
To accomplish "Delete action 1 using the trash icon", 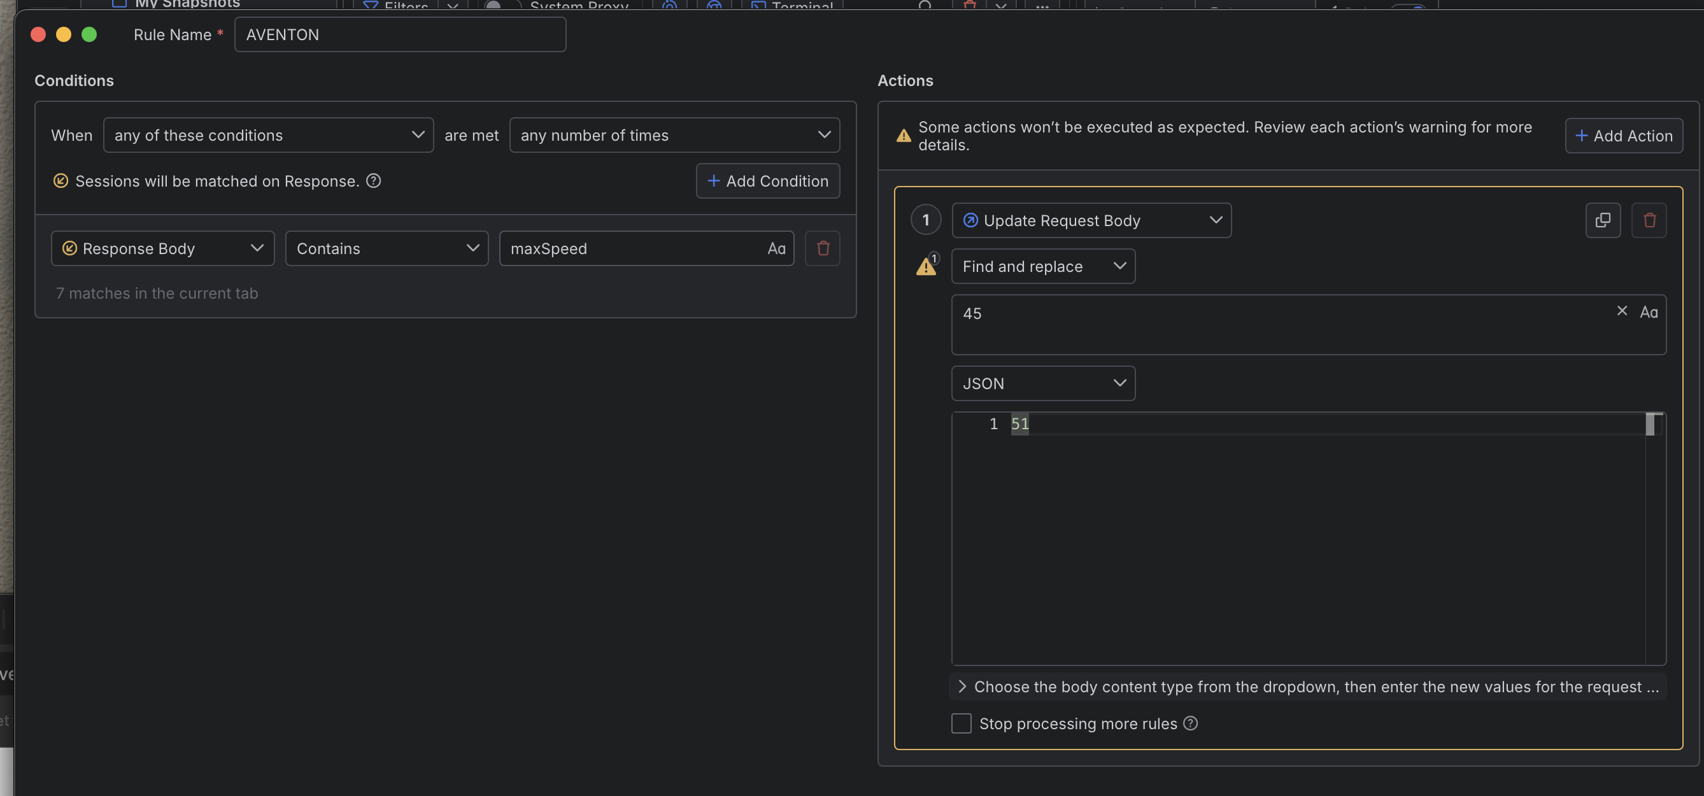I will (x=1649, y=220).
